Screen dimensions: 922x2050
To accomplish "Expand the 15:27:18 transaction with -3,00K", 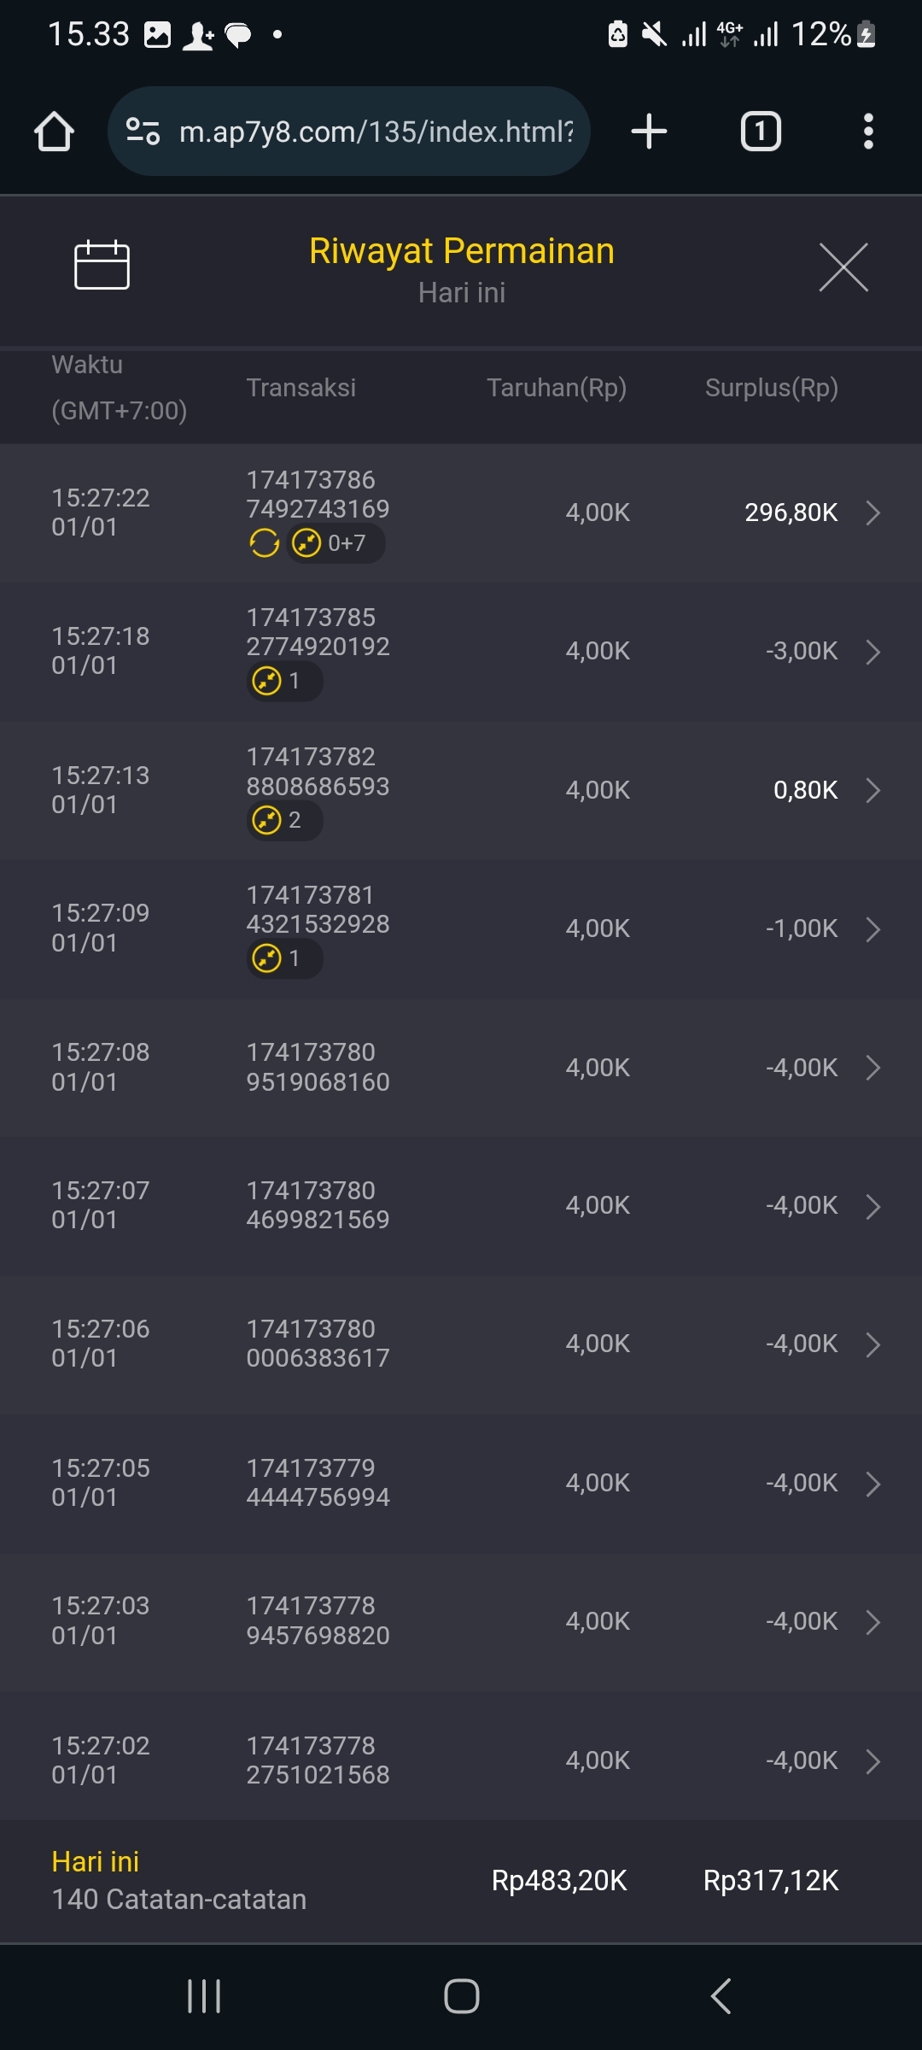I will point(872,652).
